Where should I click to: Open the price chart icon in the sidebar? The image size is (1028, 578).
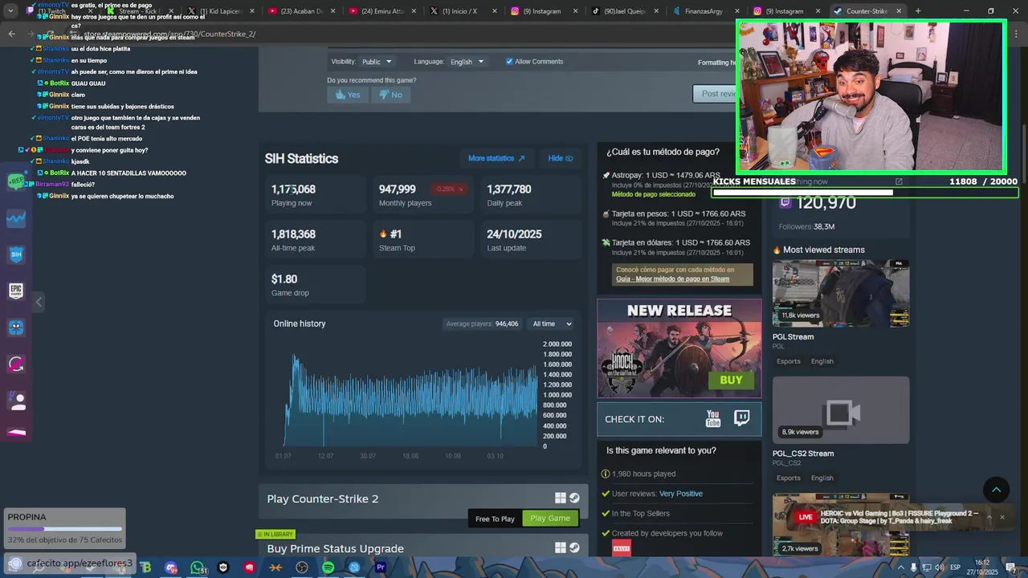point(16,218)
